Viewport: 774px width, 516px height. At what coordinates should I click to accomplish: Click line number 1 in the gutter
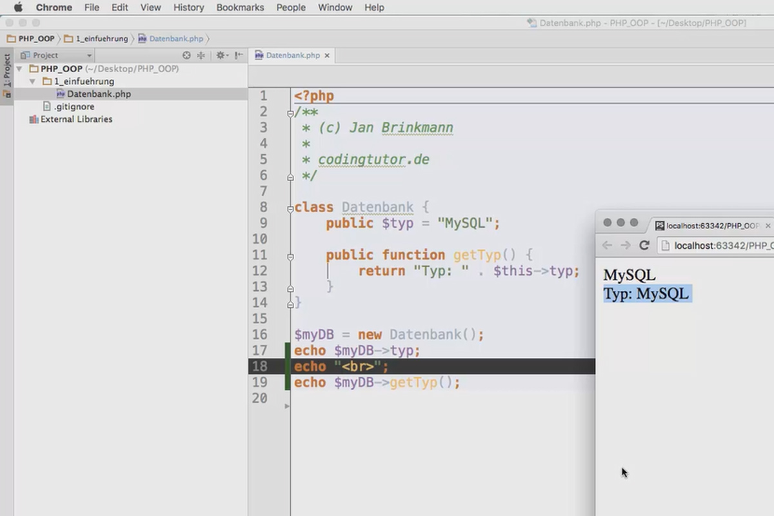point(263,96)
